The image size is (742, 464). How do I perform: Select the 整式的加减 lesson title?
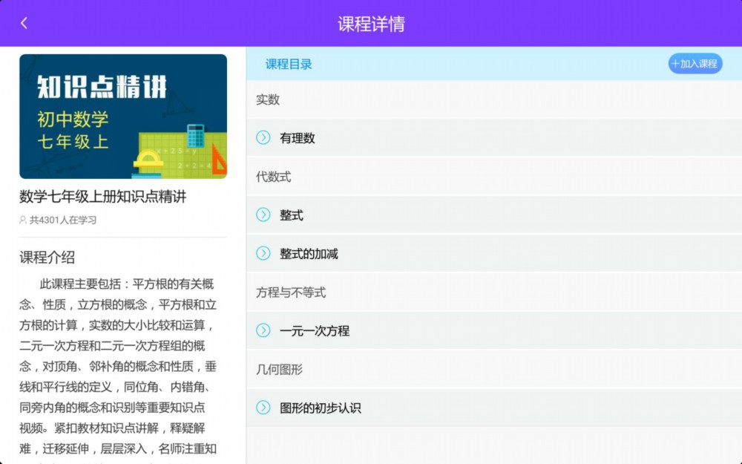click(309, 254)
